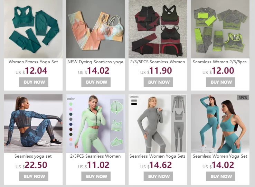Click Buy Now for the $11.90 Seamless Women set
Viewport: 255px width, 187px height.
(x=158, y=82)
